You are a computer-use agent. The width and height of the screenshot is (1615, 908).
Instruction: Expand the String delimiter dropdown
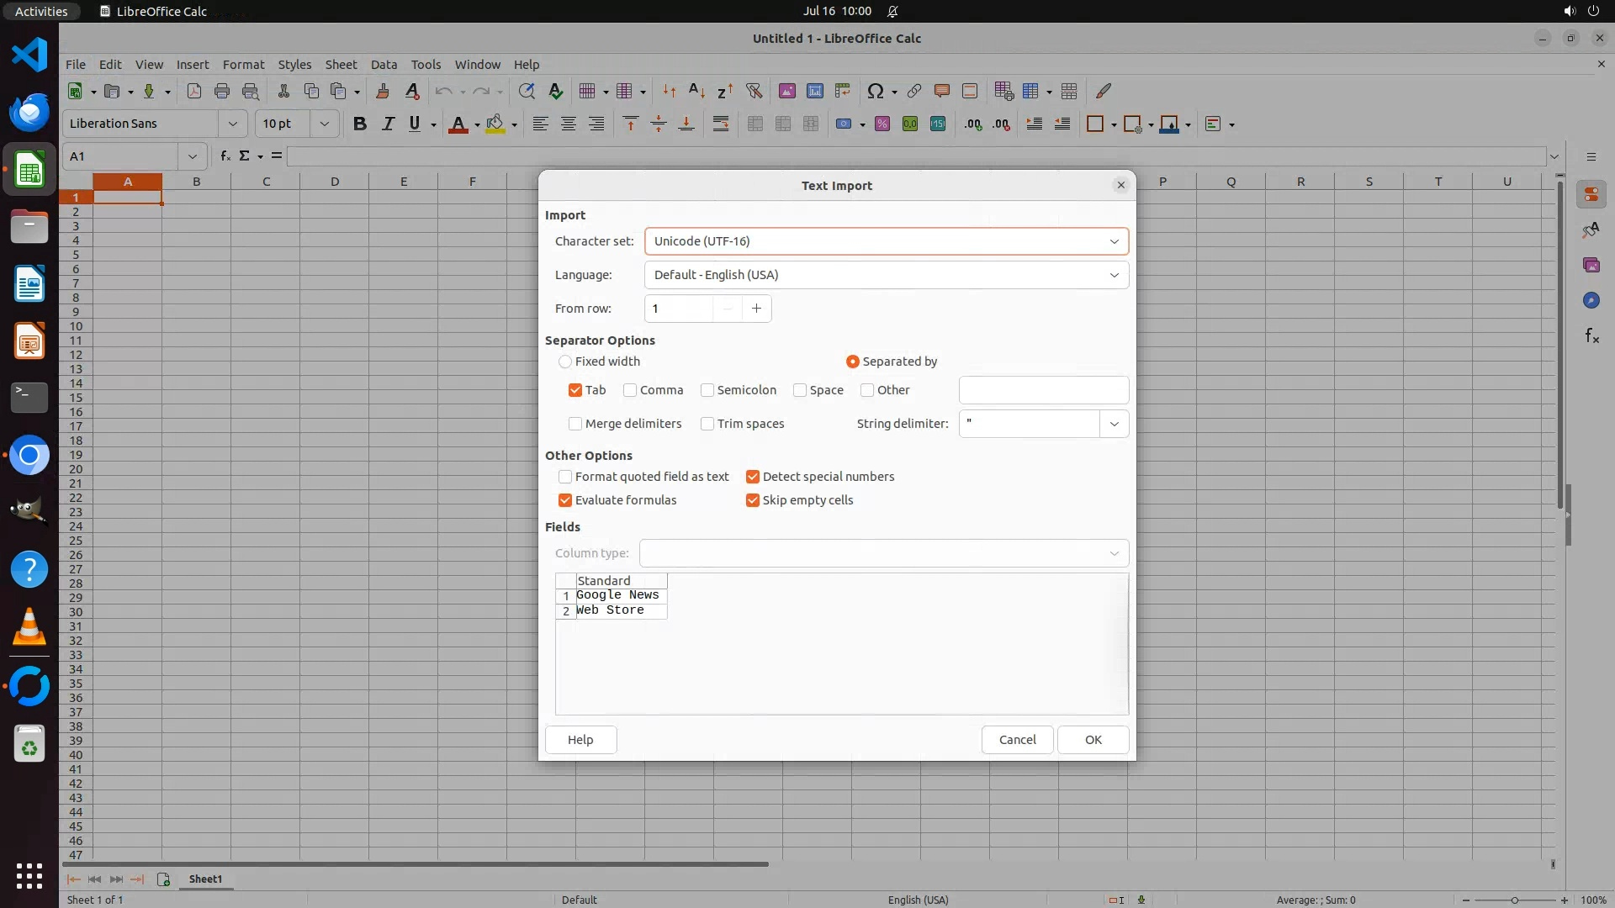pyautogui.click(x=1114, y=424)
